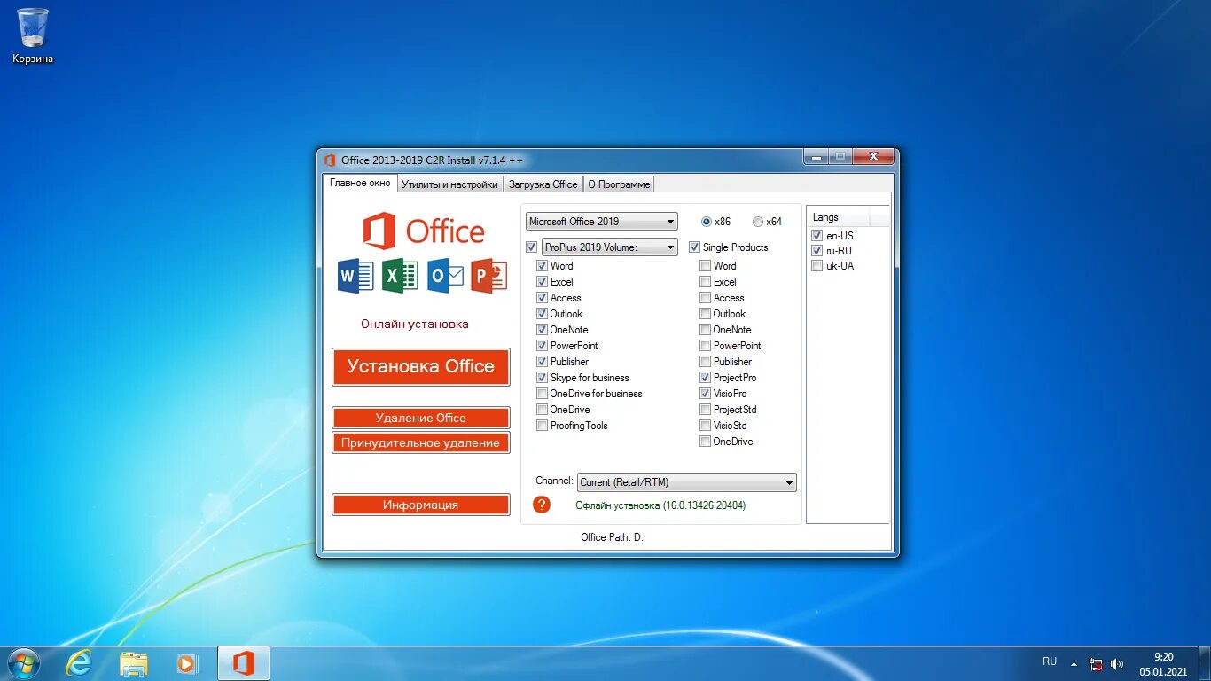The height and width of the screenshot is (681, 1211).
Task: Click the Outlook icon under the Office logo
Action: (445, 276)
